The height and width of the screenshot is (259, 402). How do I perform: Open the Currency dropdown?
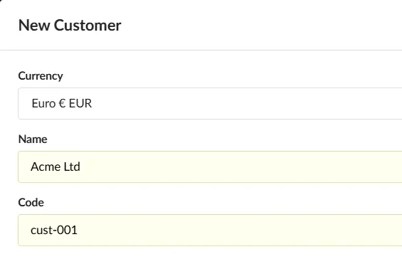pyautogui.click(x=210, y=104)
